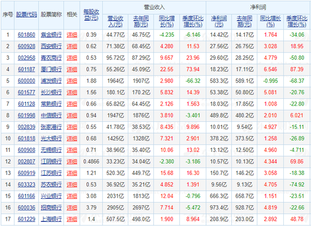Open the 江阴银行 stock name link

(51, 161)
